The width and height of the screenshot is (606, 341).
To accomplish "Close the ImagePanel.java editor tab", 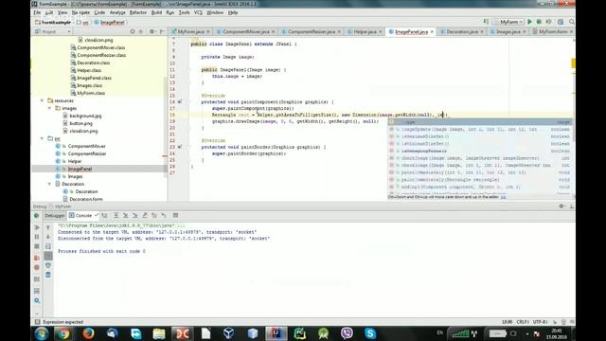I will pos(432,31).
